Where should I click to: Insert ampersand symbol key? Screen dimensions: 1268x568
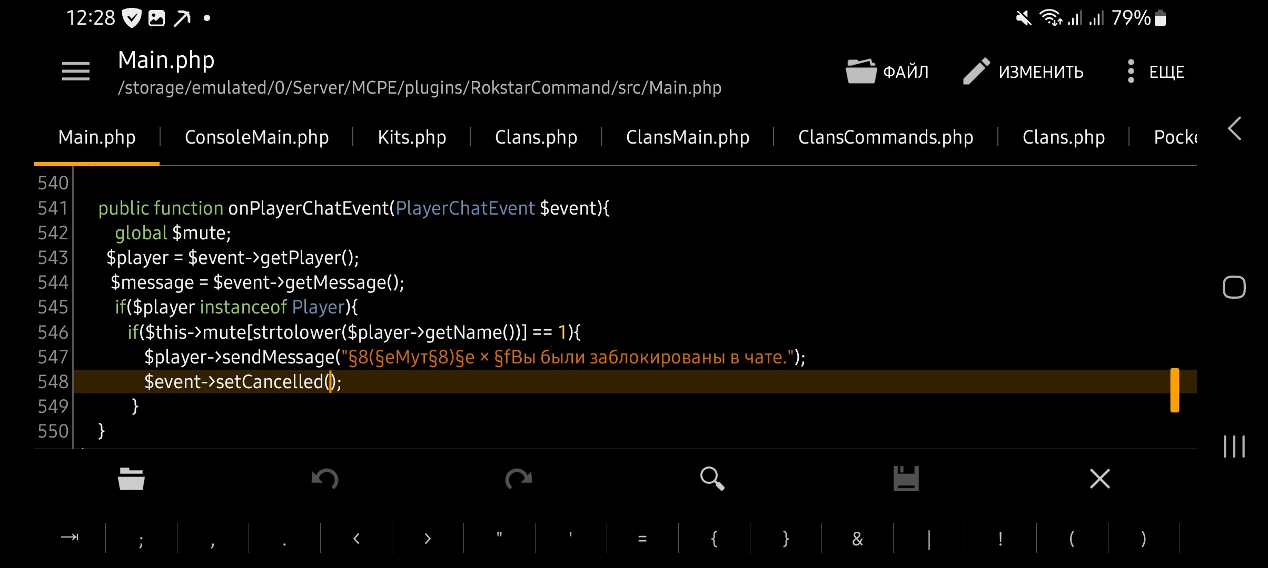857,539
